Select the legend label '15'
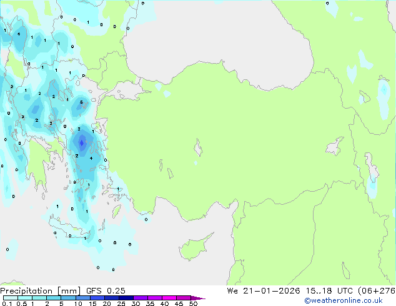This screenshot has height=306, width=396. 92,304
